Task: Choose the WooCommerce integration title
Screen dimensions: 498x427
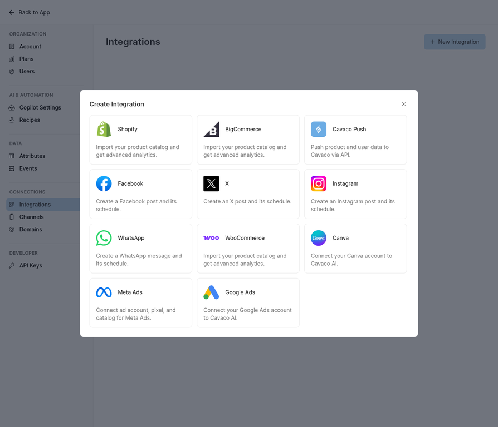Action: 245,238
